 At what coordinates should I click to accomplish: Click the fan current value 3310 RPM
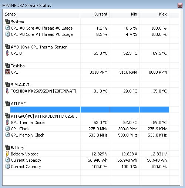98,72
